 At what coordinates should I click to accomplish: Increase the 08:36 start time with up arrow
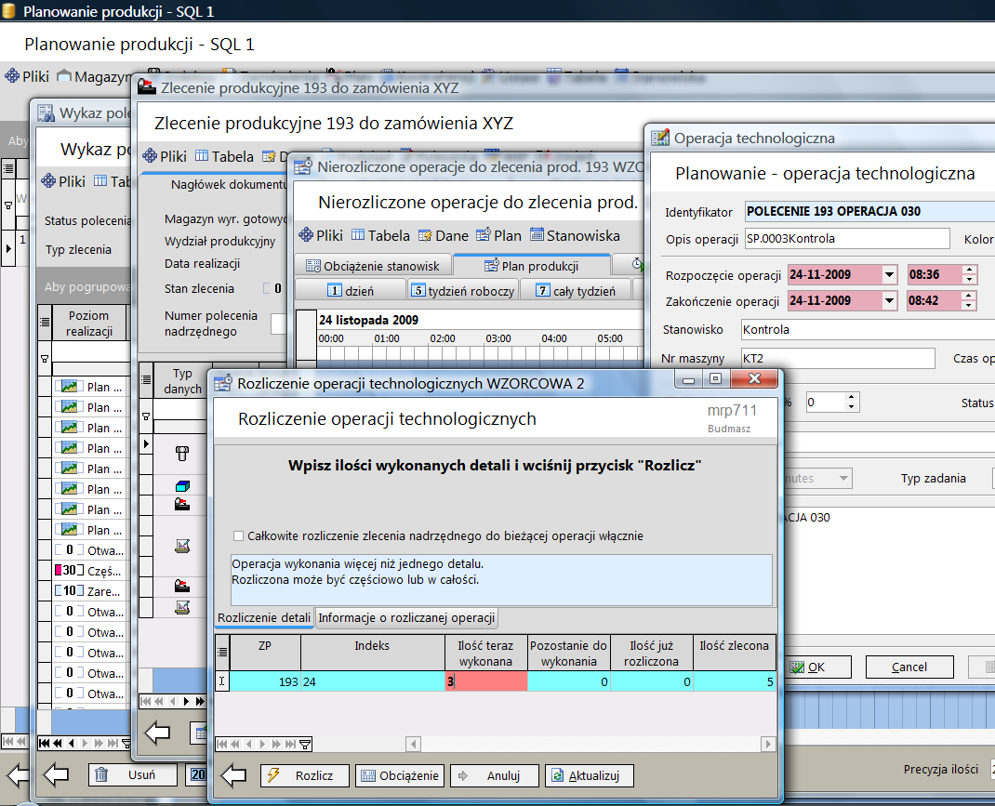(x=969, y=270)
